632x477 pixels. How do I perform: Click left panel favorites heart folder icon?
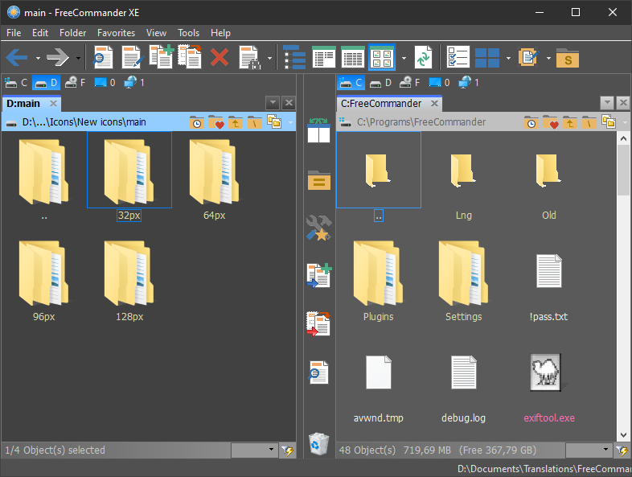click(216, 121)
